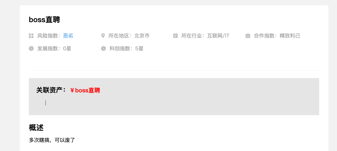The image size is (337, 151).
Task: Click the 北京市 region value
Action: [x=142, y=36]
